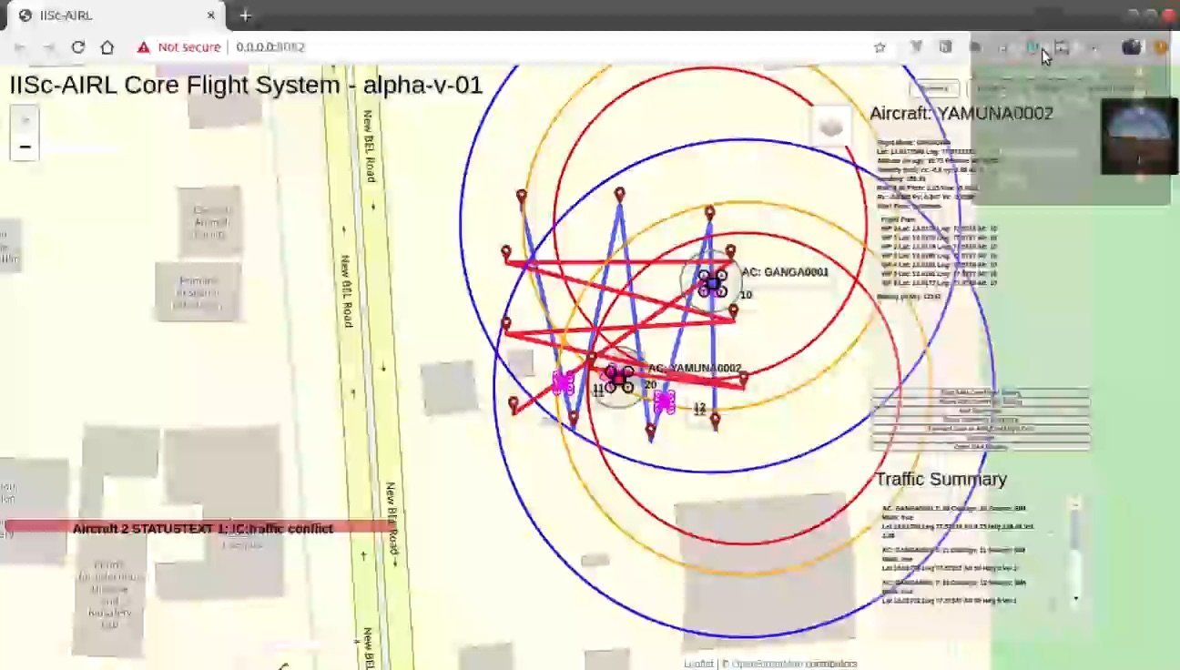
Task: Zoom out the map with minus button
Action: (x=25, y=147)
